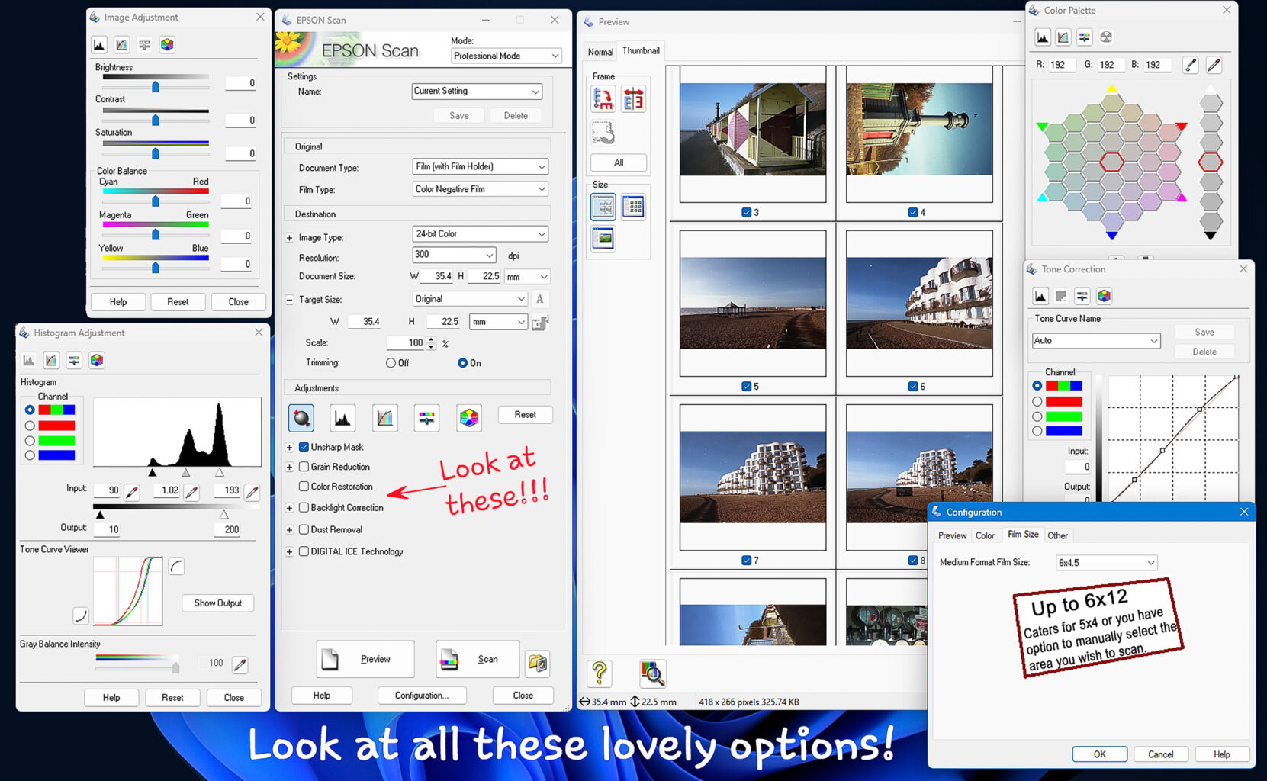Click the rotate frame icon in Preview
Image resolution: width=1267 pixels, height=781 pixels.
click(603, 99)
